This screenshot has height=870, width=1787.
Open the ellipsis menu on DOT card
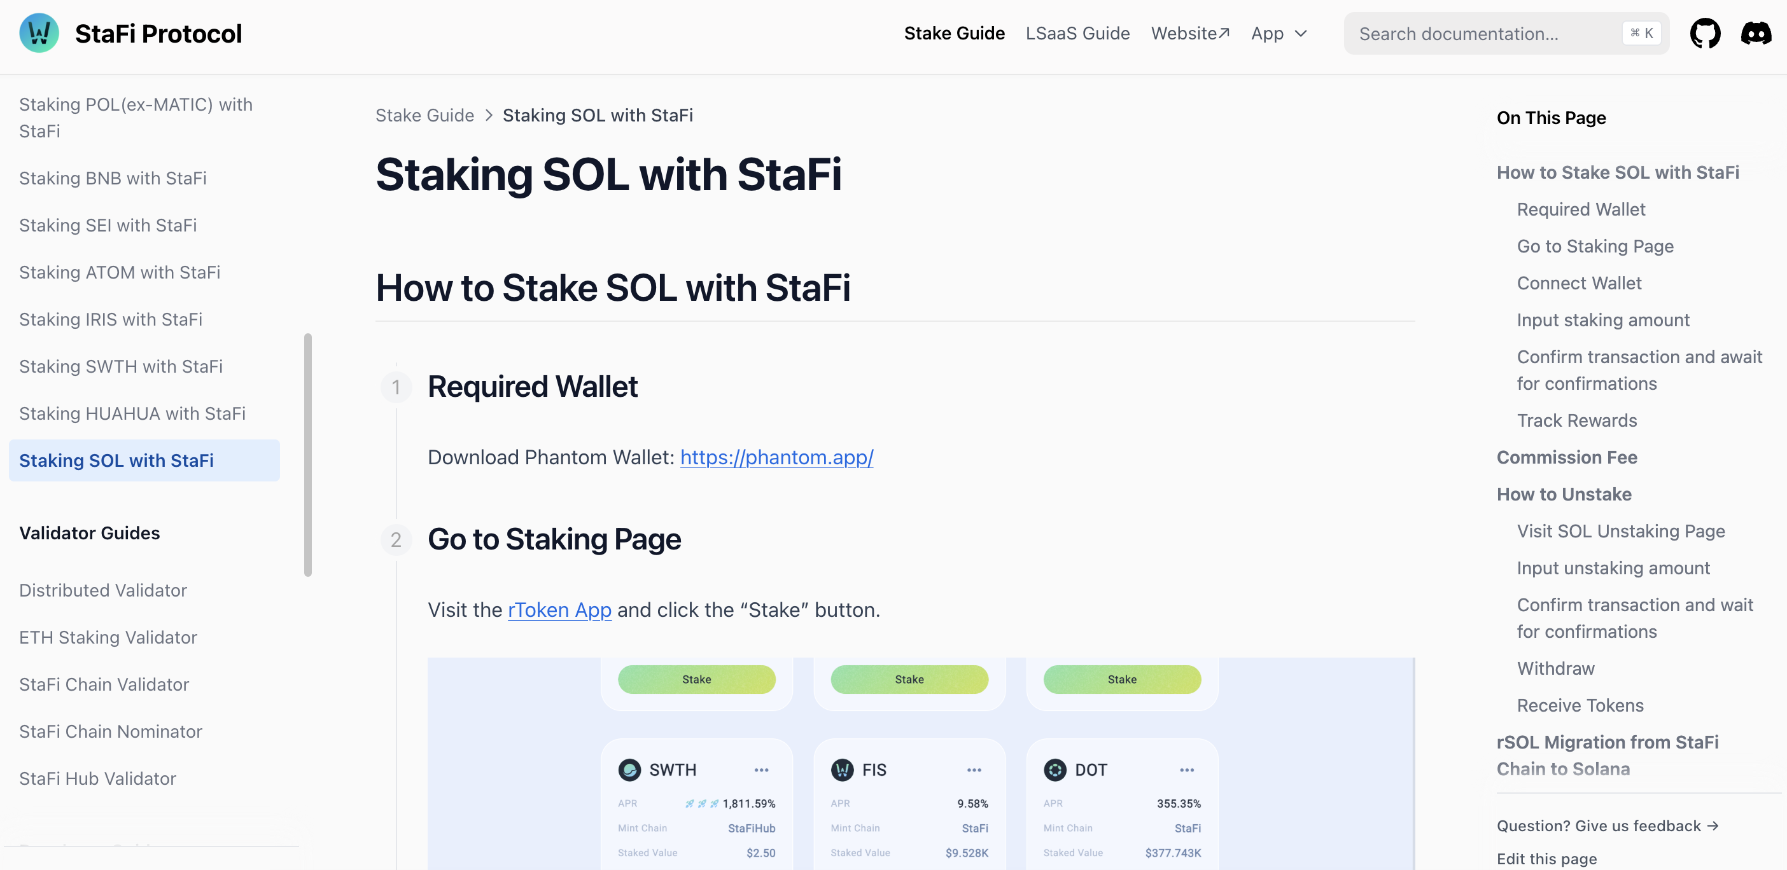(x=1186, y=770)
